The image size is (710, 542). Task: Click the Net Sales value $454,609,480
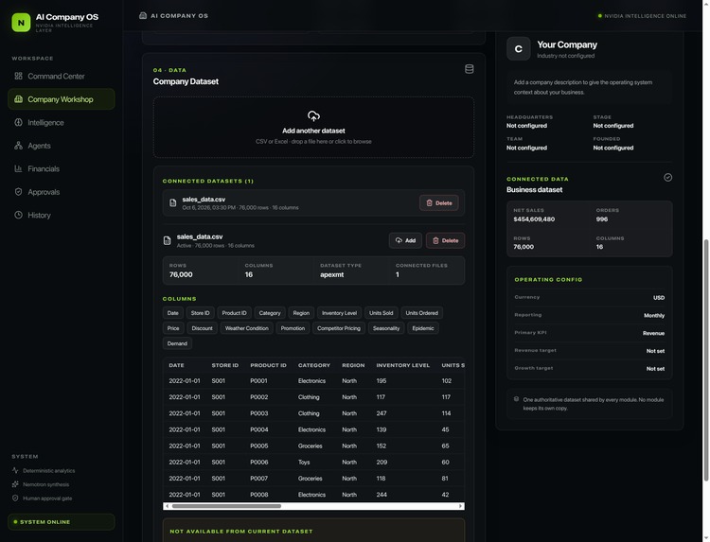[x=534, y=219]
